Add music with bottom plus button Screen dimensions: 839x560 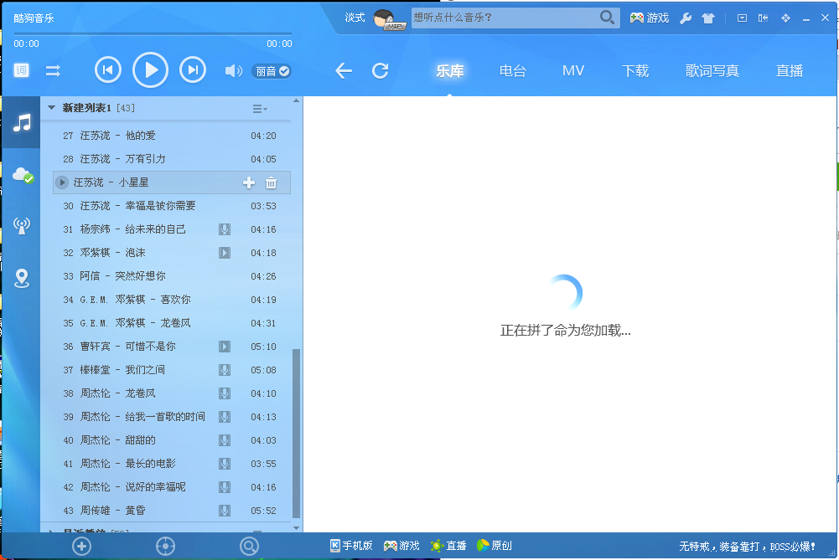pyautogui.click(x=81, y=546)
